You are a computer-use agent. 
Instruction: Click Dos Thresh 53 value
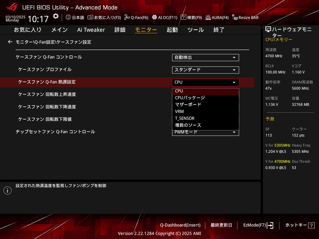pos(294,168)
